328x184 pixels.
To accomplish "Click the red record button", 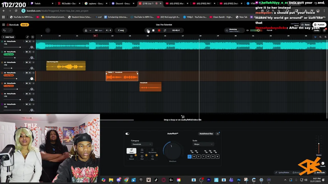I will tap(159, 30).
